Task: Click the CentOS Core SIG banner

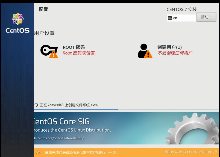Action: click(127, 128)
